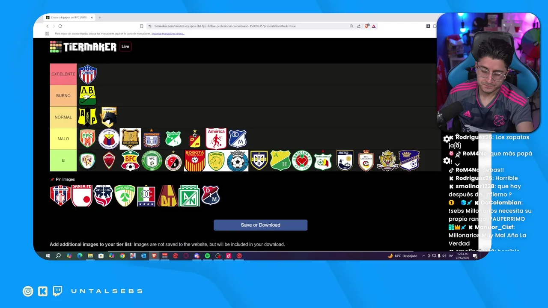548x308 pixels.
Task: Toggle Pin Images option
Action: click(x=63, y=179)
